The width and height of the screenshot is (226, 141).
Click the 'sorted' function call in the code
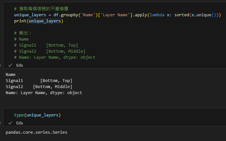click(x=182, y=15)
